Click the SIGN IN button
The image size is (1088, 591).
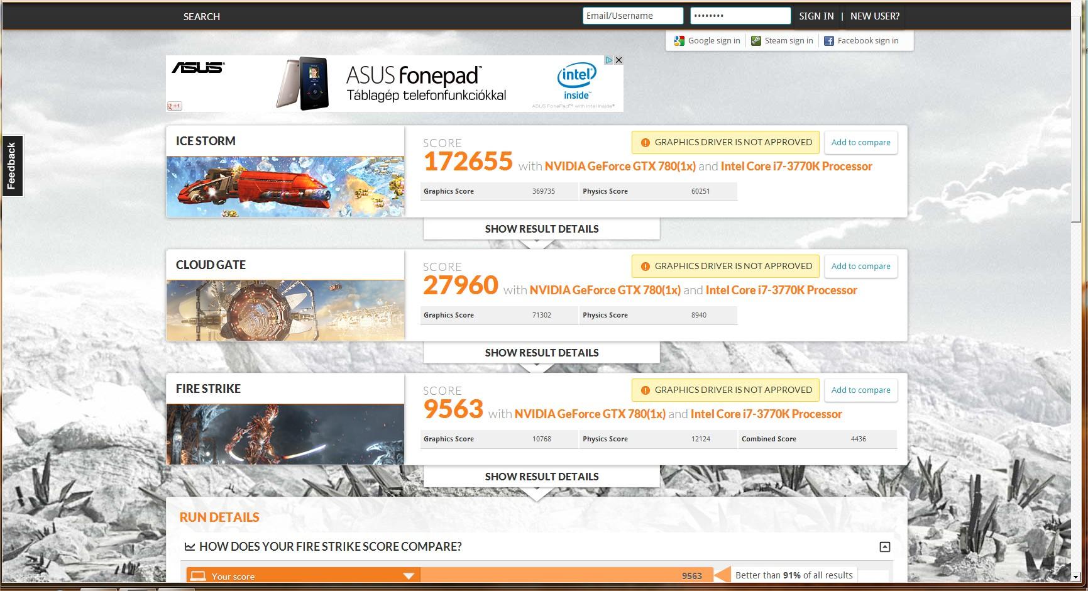pyautogui.click(x=816, y=16)
